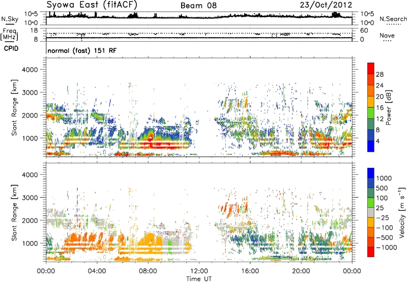Select the 12:00 time tick label
Viewport: 407px width, 282px height.
click(199, 271)
